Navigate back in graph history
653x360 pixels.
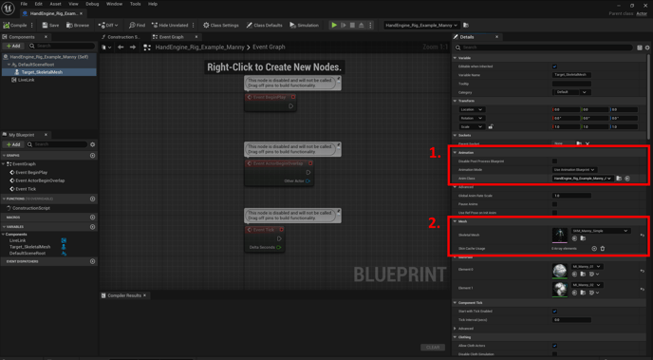(x=121, y=47)
